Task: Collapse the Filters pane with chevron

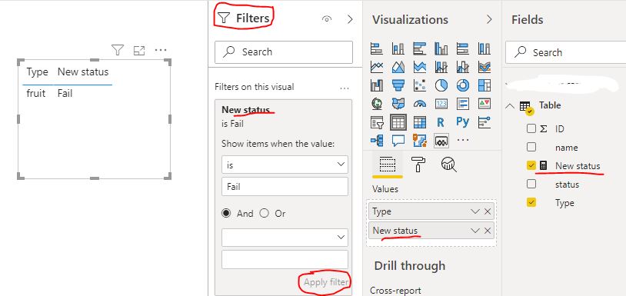Action: point(350,19)
